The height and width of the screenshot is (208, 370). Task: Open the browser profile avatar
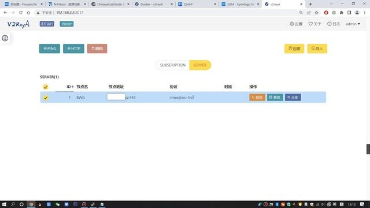pos(357,13)
